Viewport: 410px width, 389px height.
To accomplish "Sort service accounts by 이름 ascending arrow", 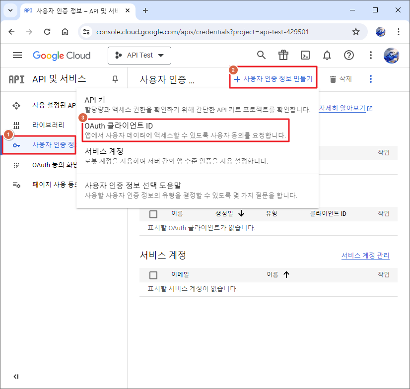I will coord(286,274).
